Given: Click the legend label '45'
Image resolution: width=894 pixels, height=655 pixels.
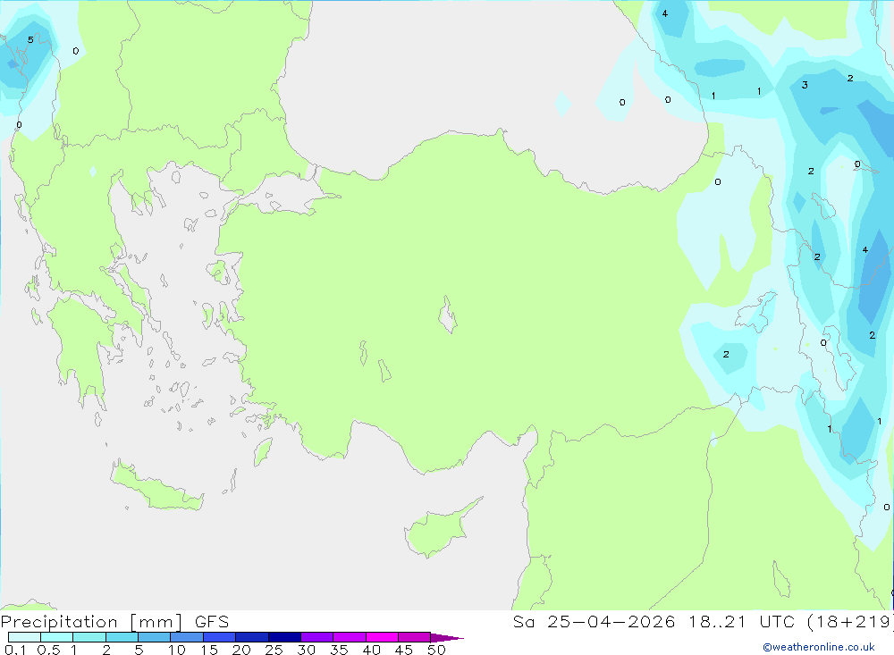Looking at the screenshot, I should pyautogui.click(x=404, y=650).
